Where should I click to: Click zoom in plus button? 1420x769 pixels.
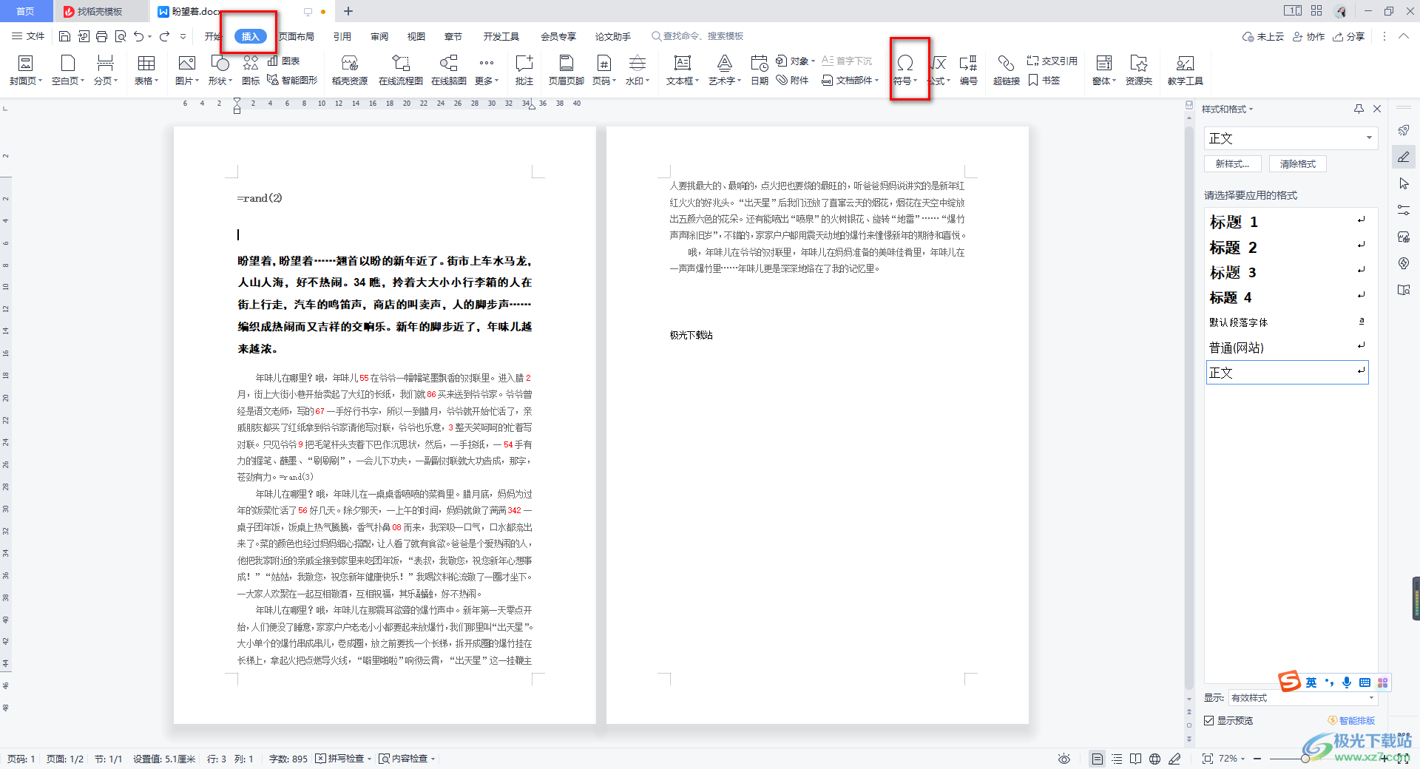[1384, 759]
